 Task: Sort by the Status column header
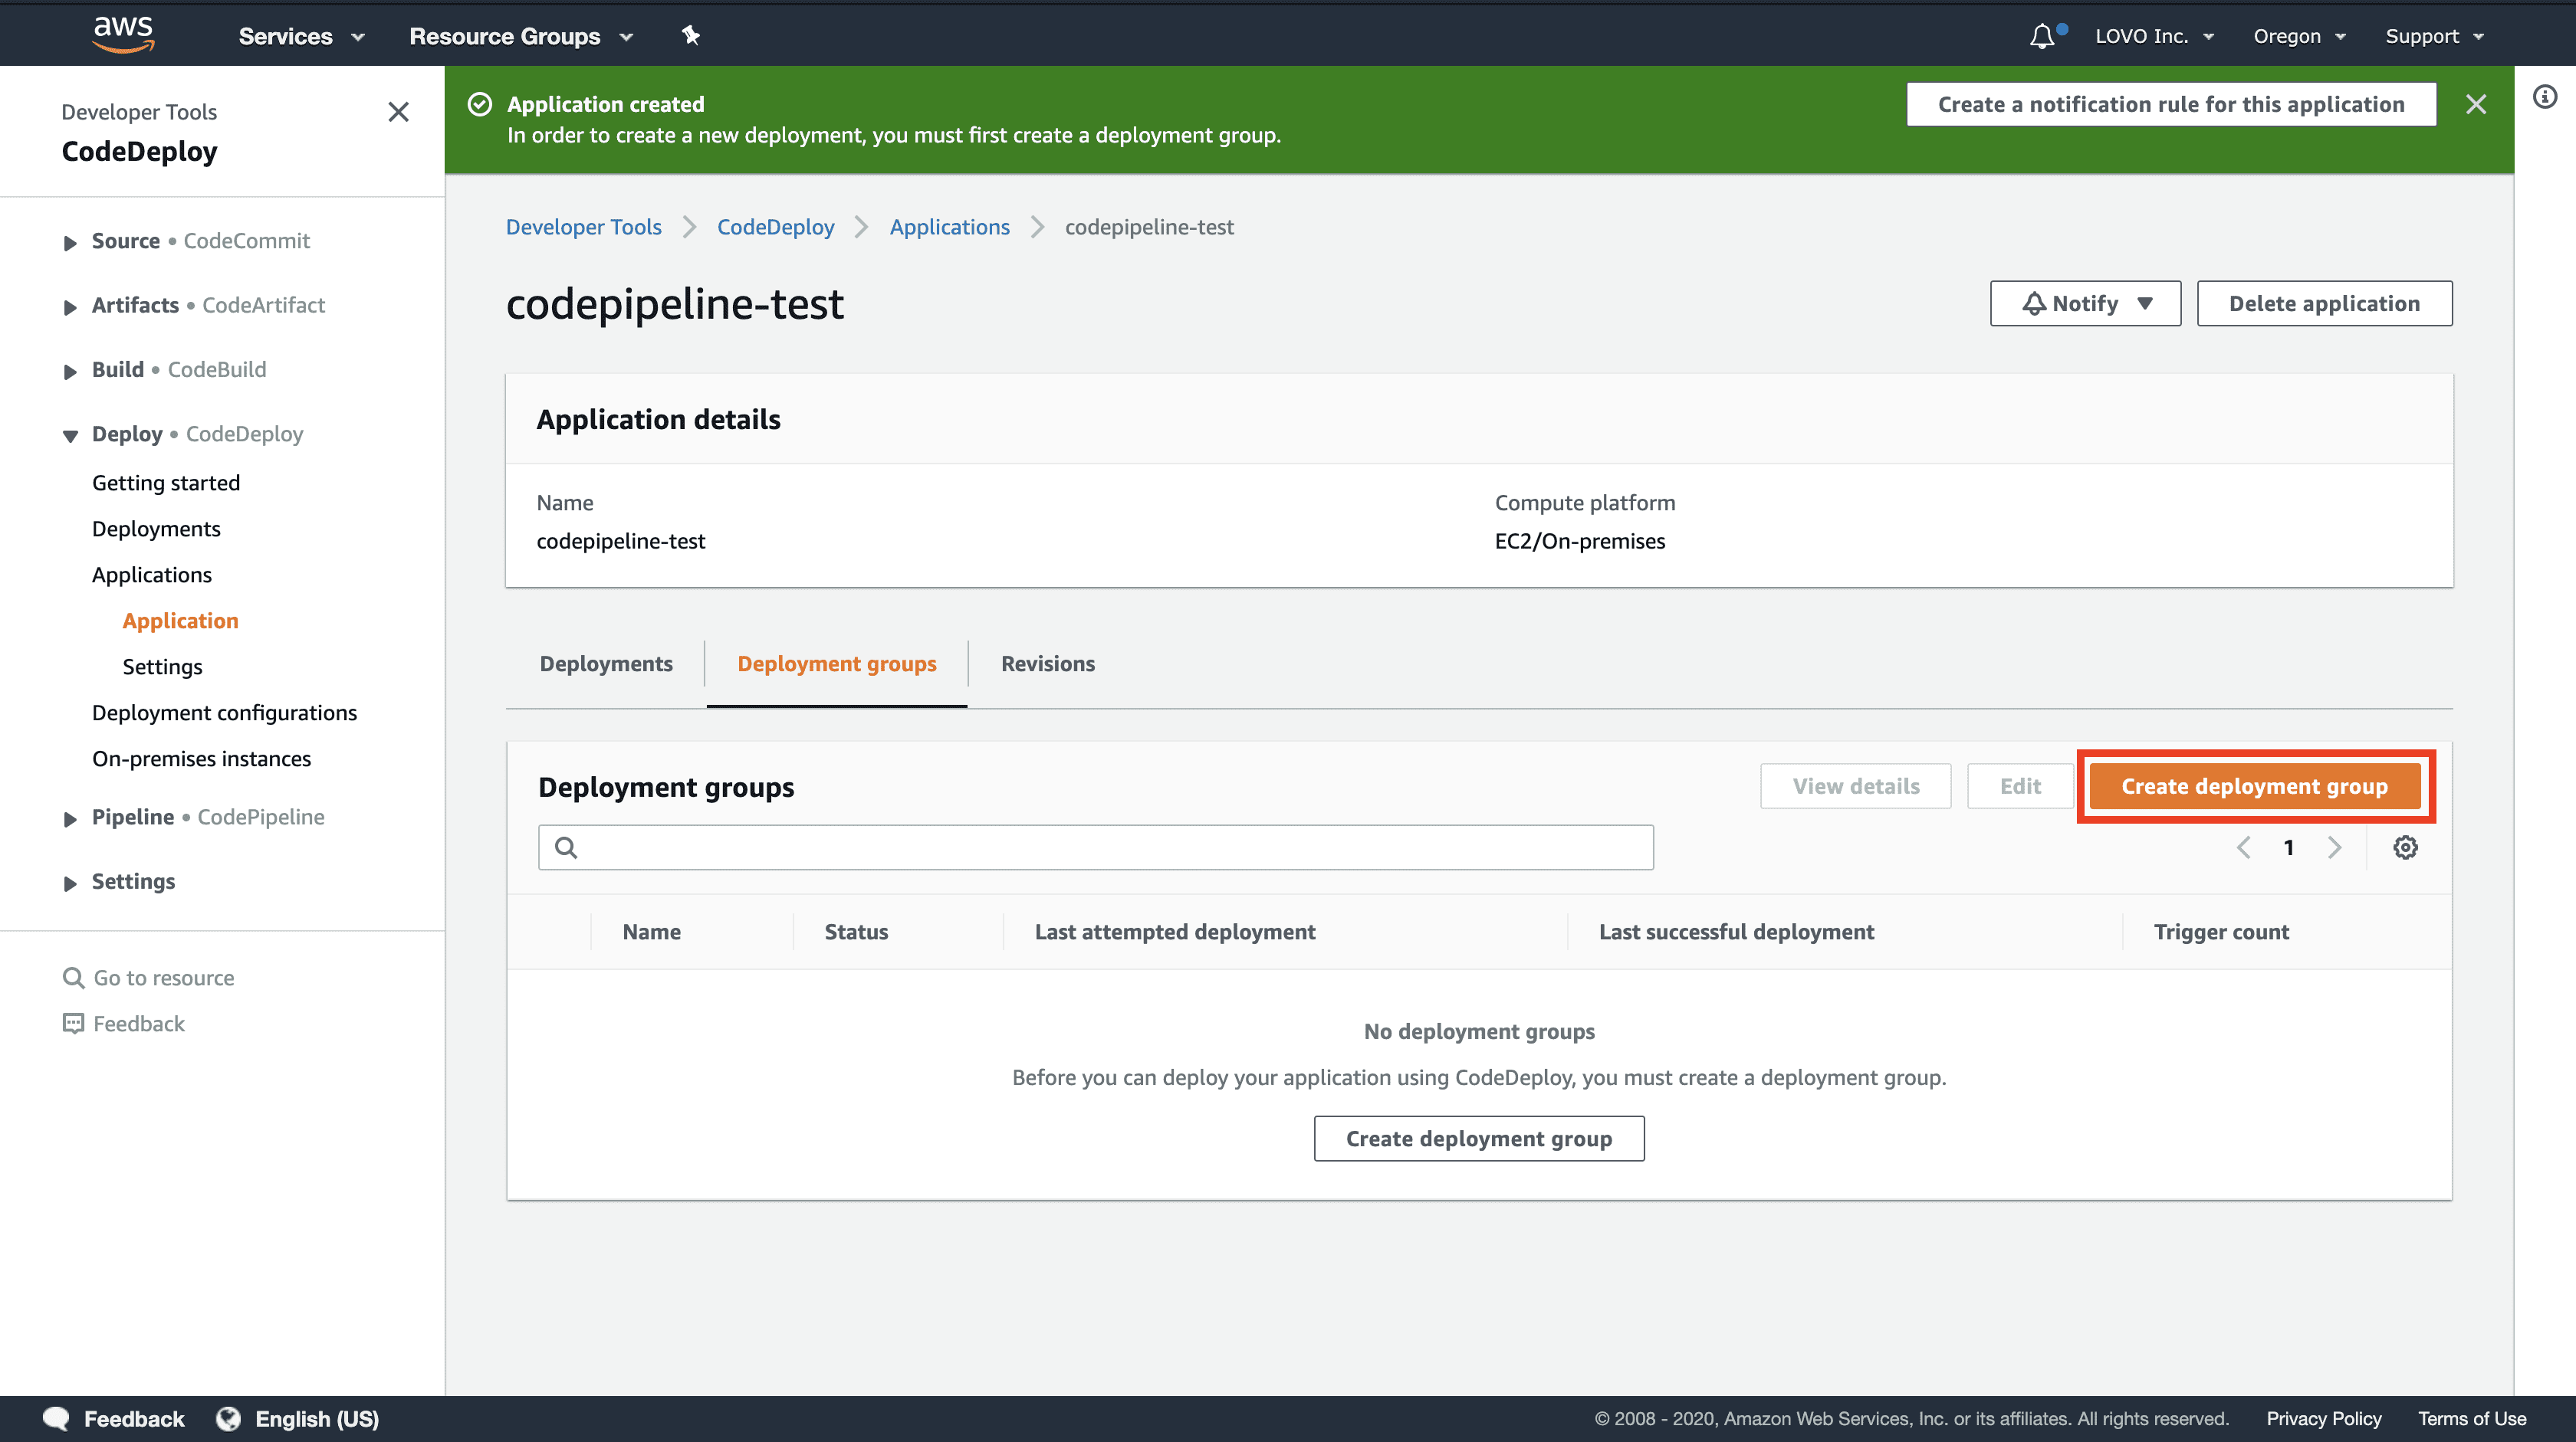point(856,932)
